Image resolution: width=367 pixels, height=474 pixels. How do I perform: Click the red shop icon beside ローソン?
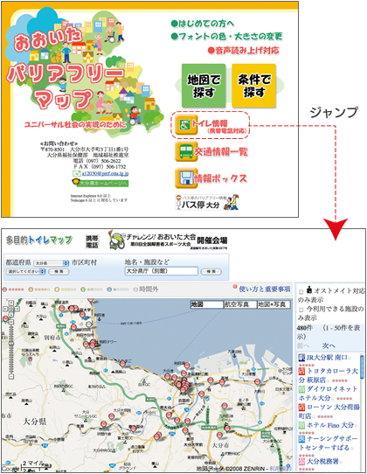click(x=302, y=407)
